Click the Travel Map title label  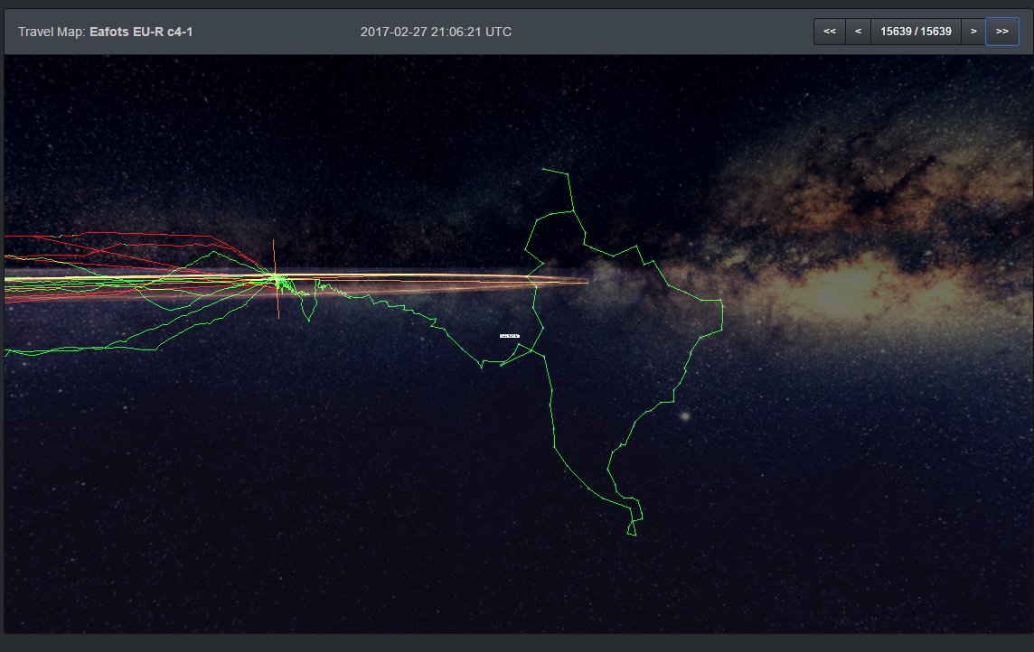coord(52,32)
